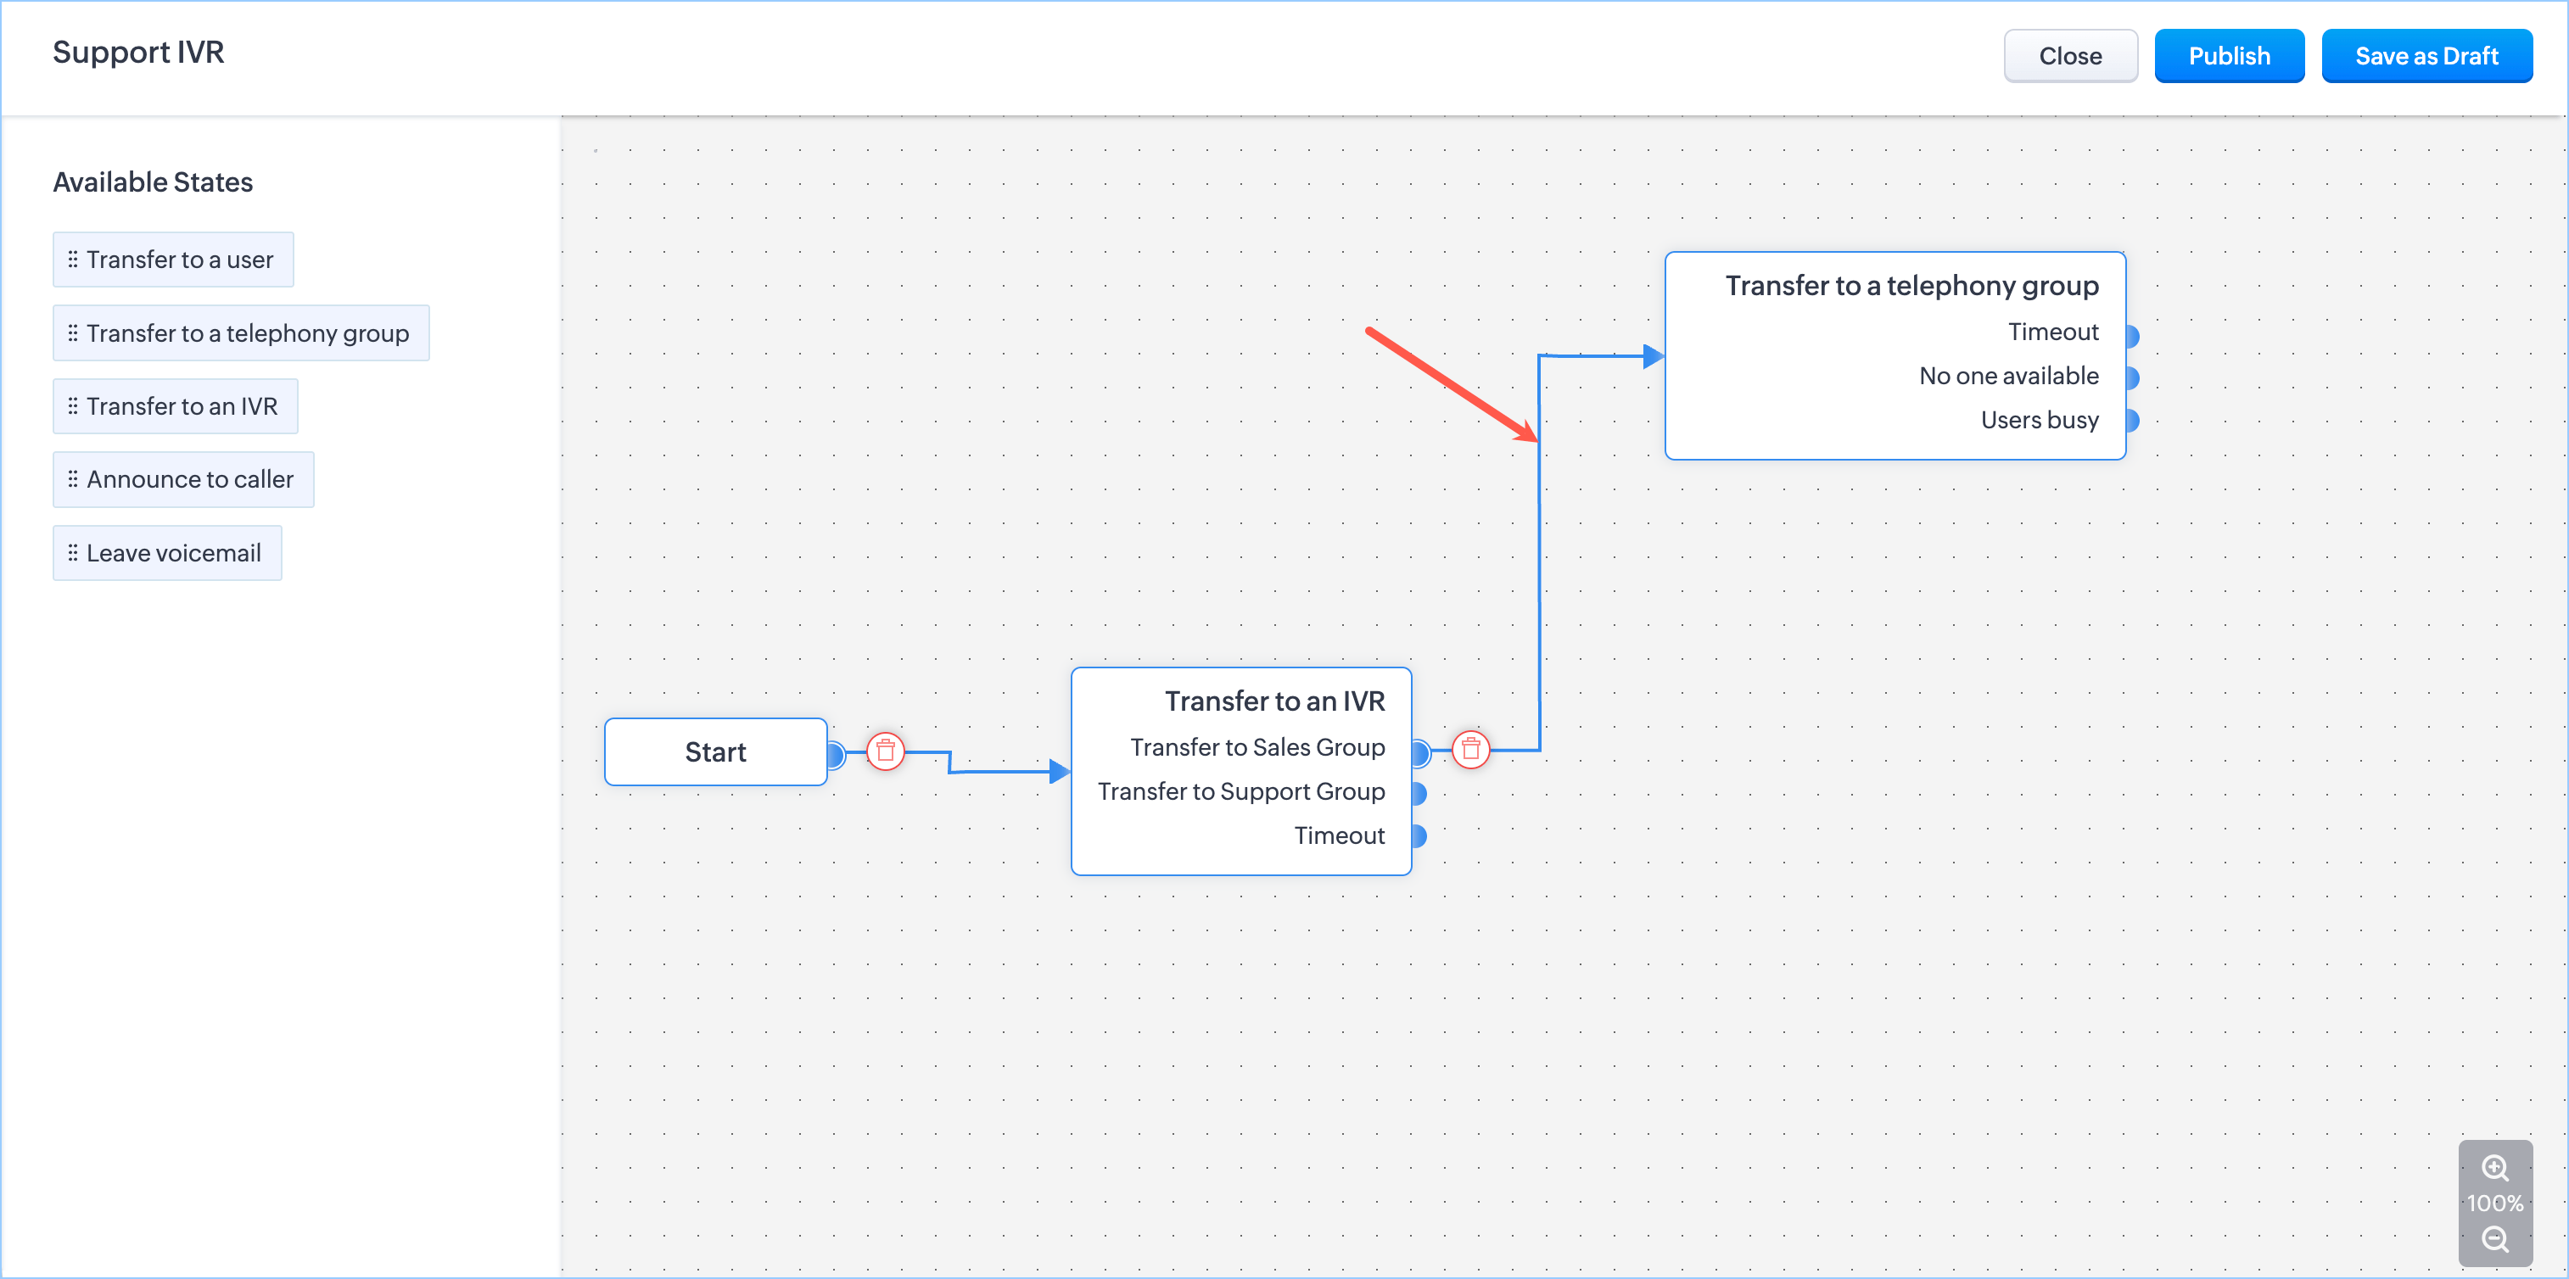Delete the Transfer to Sales Group connection
This screenshot has width=2569, height=1279.
click(1470, 749)
